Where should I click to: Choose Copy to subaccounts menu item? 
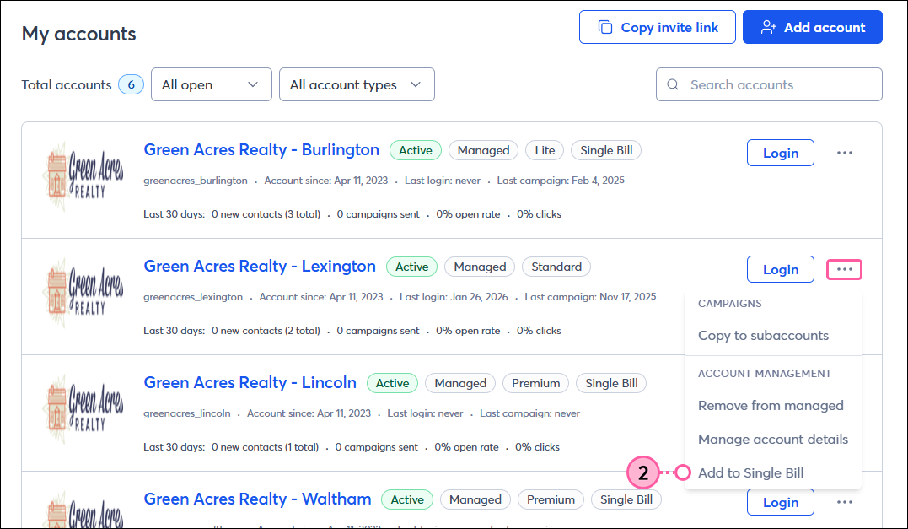763,336
